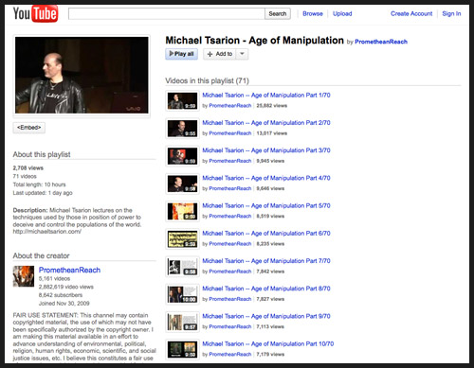
Task: Open PrometheanReach link under Part 1/70
Action: click(x=230, y=106)
